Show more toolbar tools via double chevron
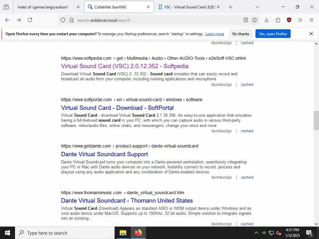The image size is (319, 239). tap(300, 20)
